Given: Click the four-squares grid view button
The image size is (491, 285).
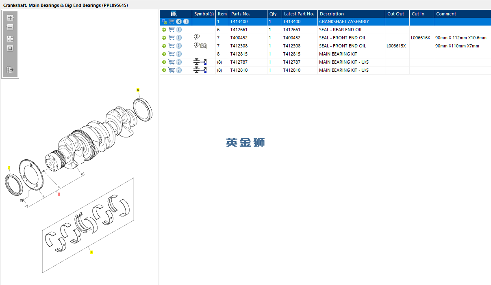Looking at the screenshot, I should click(10, 39).
